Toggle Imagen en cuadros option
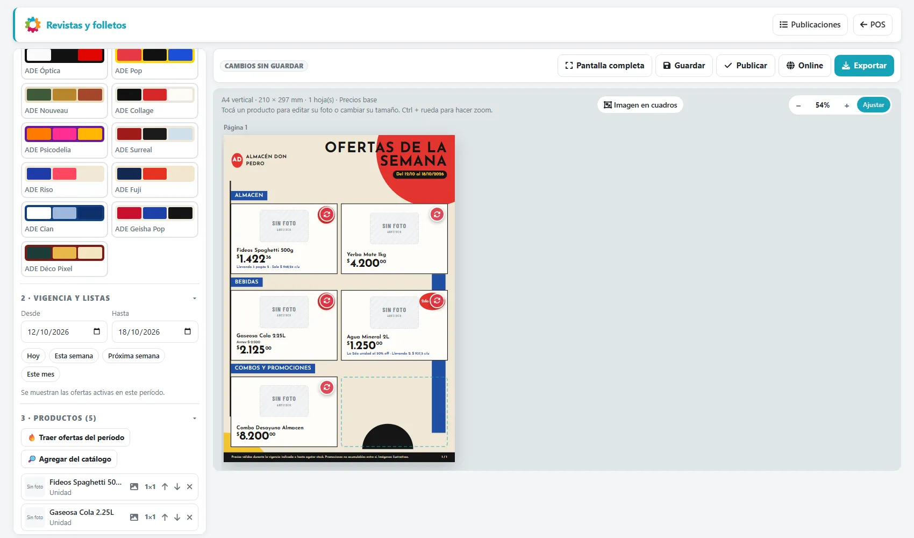The height and width of the screenshot is (538, 914). (640, 105)
